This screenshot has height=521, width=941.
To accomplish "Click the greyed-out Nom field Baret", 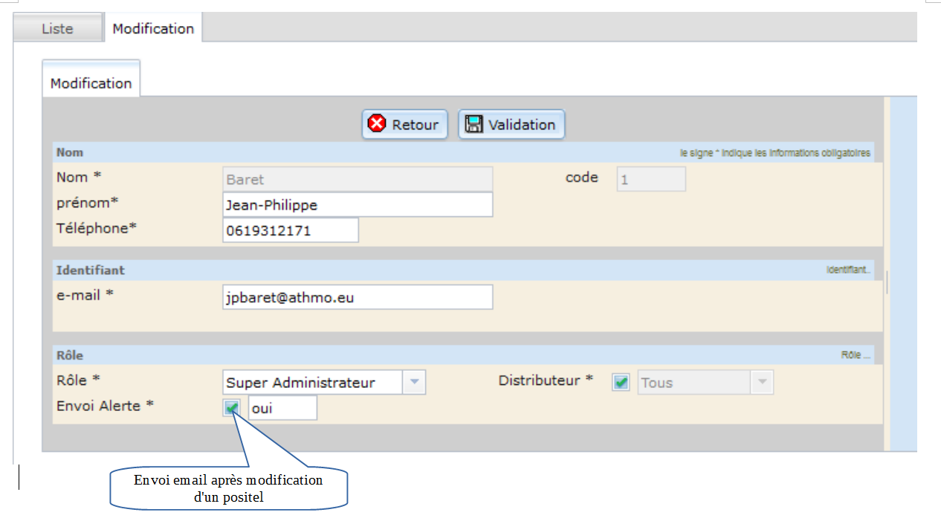I will point(357,179).
